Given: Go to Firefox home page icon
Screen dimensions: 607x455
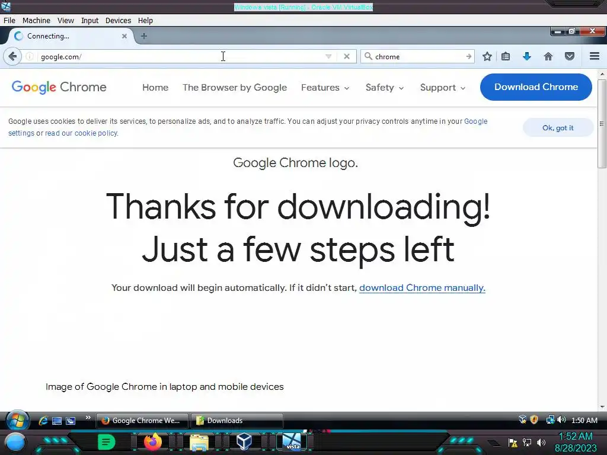Looking at the screenshot, I should point(548,56).
